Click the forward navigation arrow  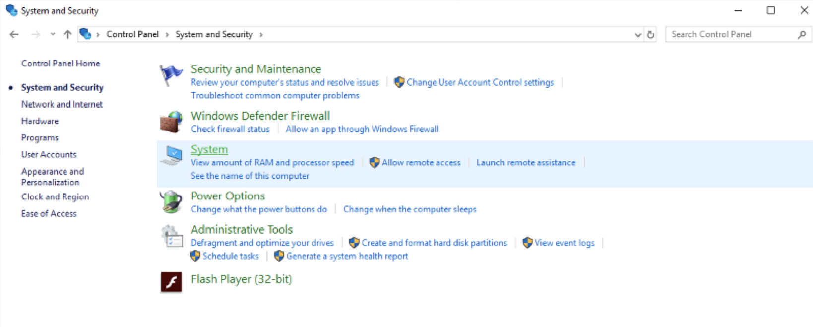click(x=35, y=34)
